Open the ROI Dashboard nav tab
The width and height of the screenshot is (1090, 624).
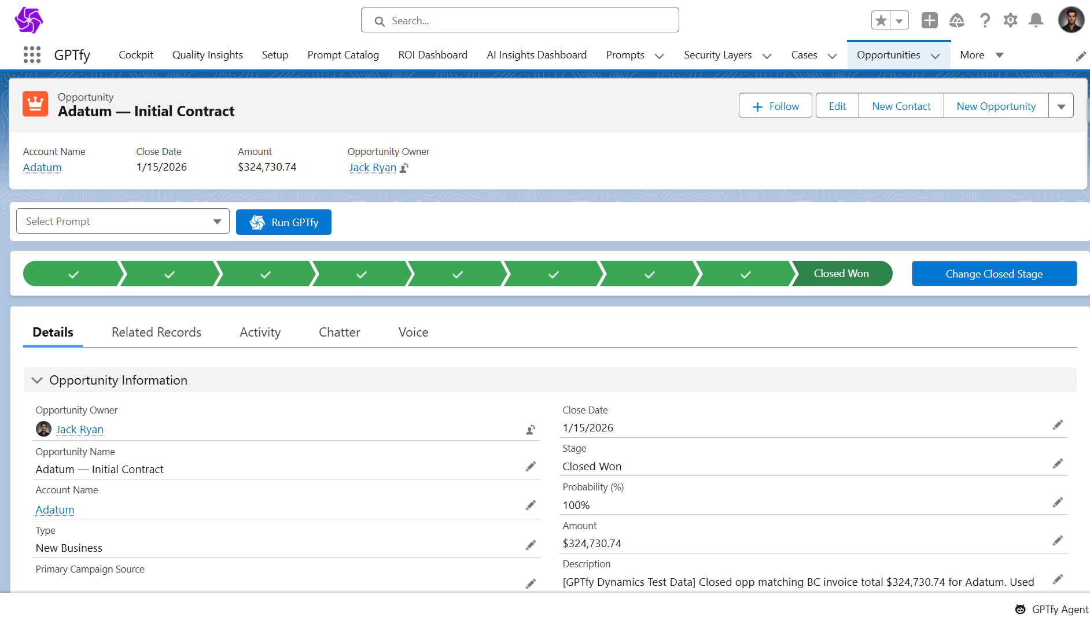pyautogui.click(x=433, y=55)
